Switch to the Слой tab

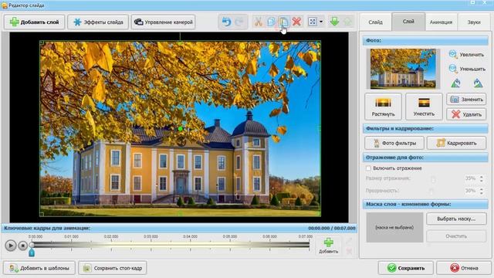[408, 22]
